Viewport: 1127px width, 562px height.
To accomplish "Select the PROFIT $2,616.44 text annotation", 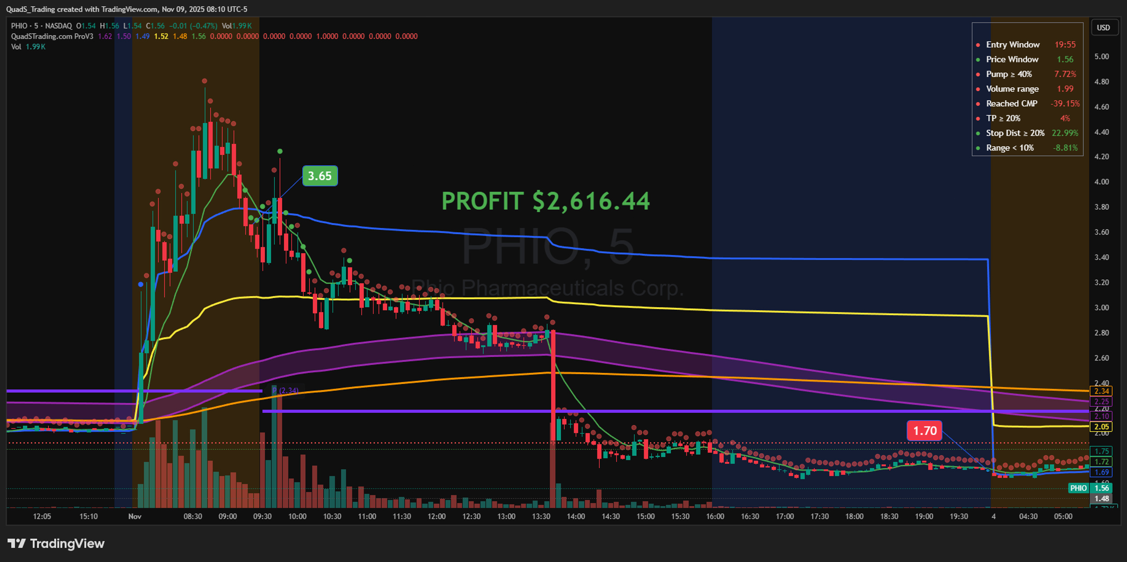I will click(546, 201).
